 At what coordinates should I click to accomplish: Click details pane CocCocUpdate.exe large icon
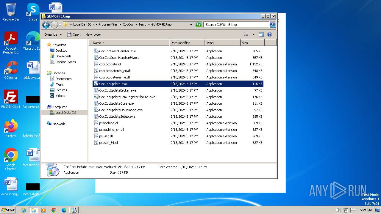[53, 170]
